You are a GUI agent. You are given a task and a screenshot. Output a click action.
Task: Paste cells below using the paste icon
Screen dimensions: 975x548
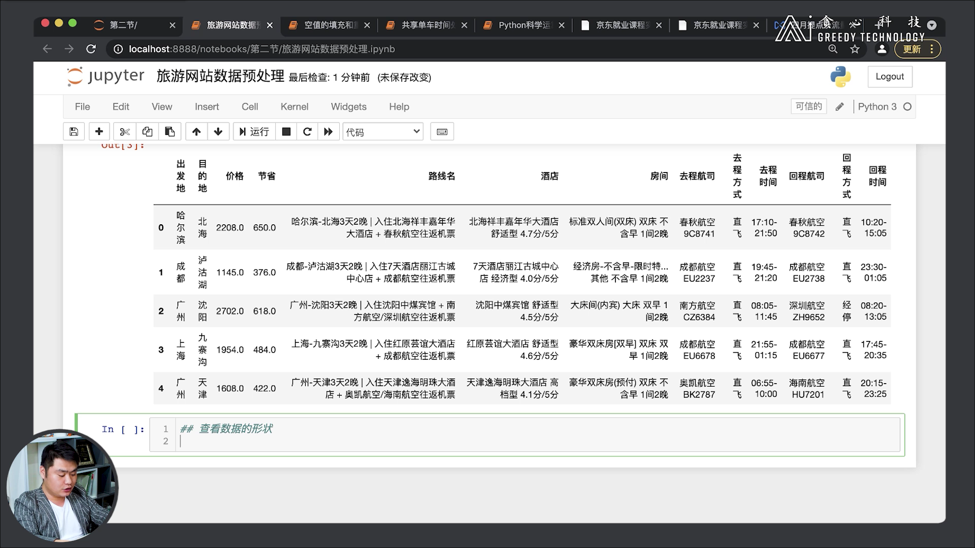[170, 131]
